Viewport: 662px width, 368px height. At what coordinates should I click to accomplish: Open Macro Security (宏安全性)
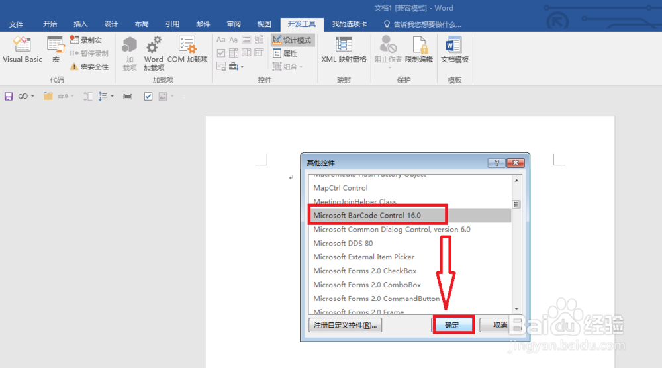coord(89,67)
